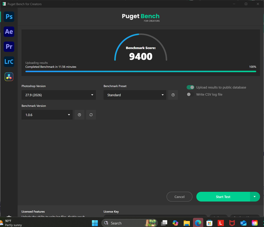Select the Lightroom Classic benchmark icon
This screenshot has height=227, width=264.
point(9,62)
